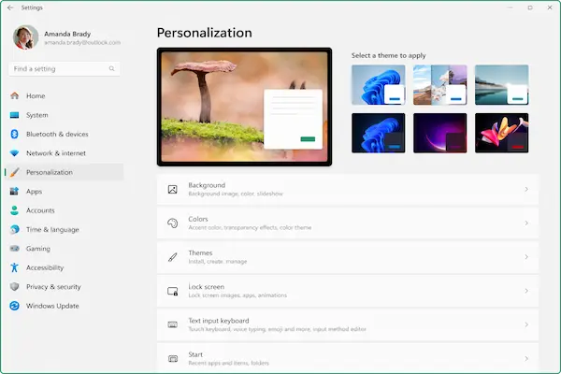Click the Accessibility icon in sidebar
Image resolution: width=561 pixels, height=374 pixels.
point(14,267)
